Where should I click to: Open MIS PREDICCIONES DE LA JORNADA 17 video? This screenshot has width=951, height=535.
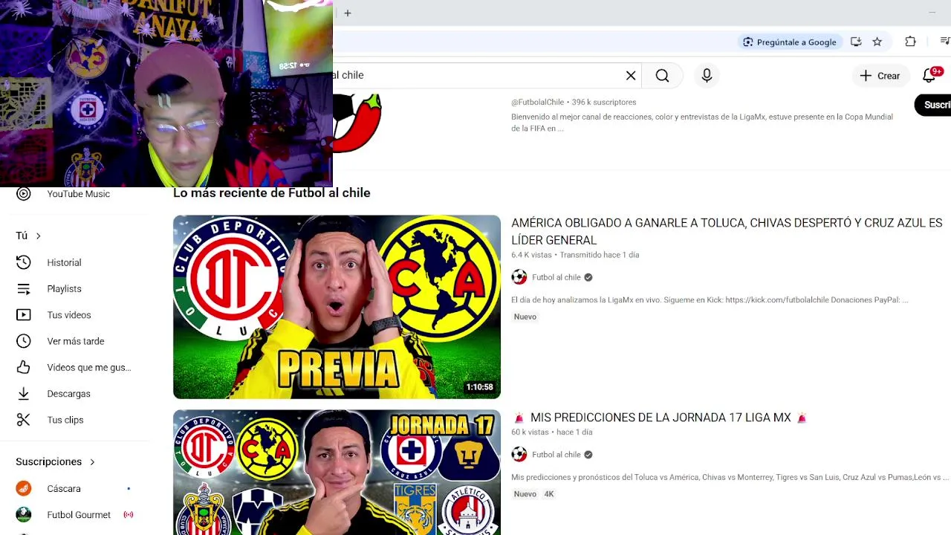click(660, 418)
